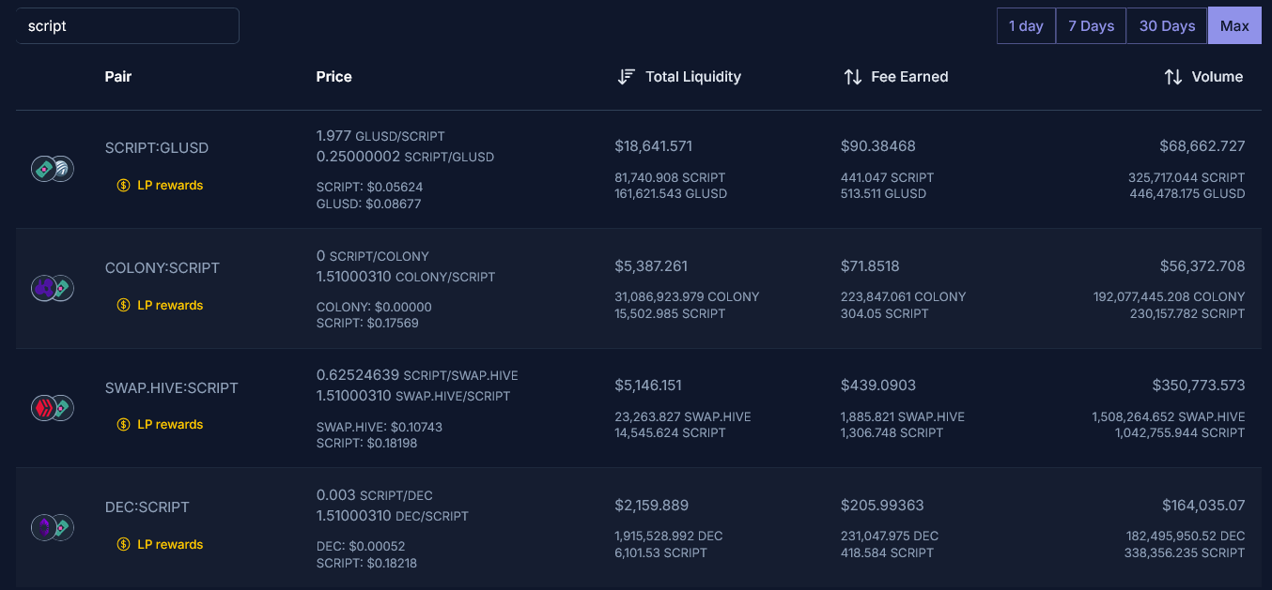1272x590 pixels.
Task: Click LP rewards under COLONY:SCRIPT
Action: pos(170,306)
